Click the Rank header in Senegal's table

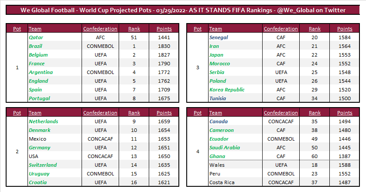click(315, 29)
